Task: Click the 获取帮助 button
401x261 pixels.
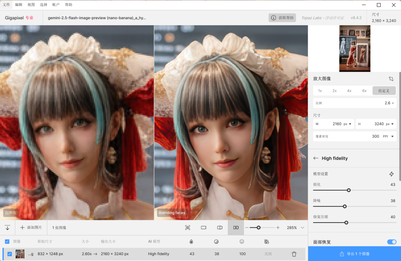Action: tap(282, 18)
